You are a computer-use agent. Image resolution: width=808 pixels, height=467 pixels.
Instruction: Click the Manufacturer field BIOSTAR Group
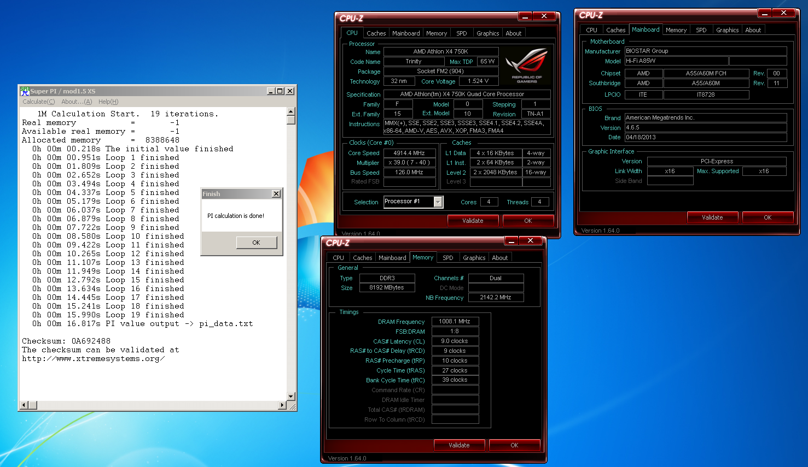point(706,51)
